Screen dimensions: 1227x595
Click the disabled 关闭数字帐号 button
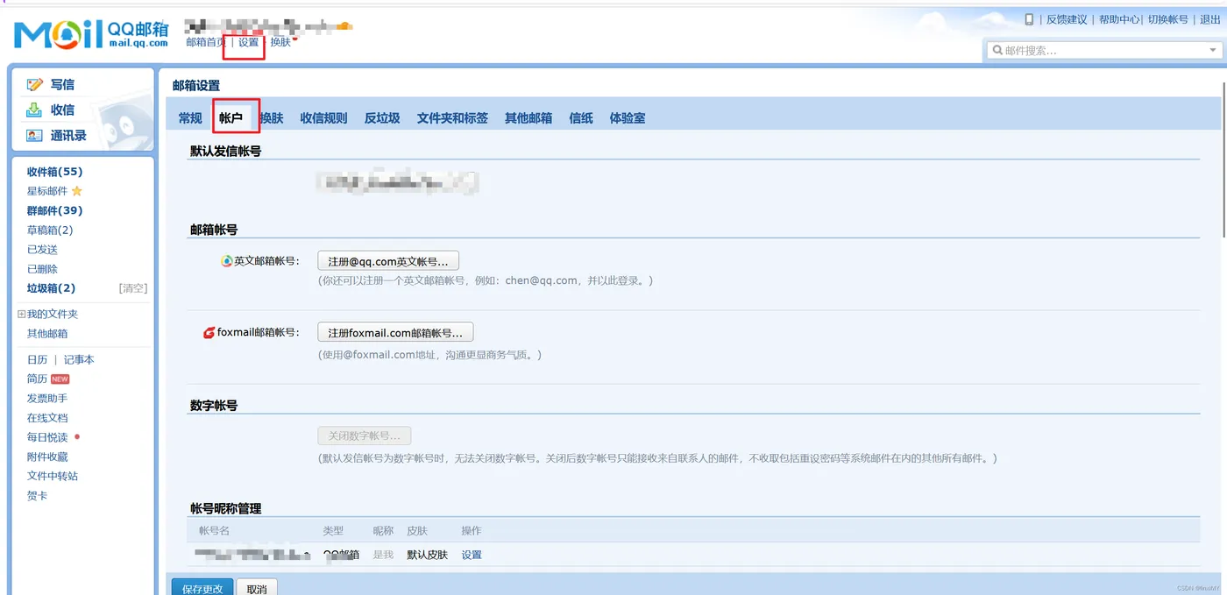tap(364, 436)
